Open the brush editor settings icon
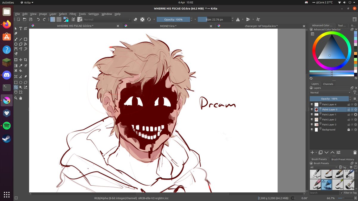The image size is (358, 201). pyautogui.click(x=73, y=19)
